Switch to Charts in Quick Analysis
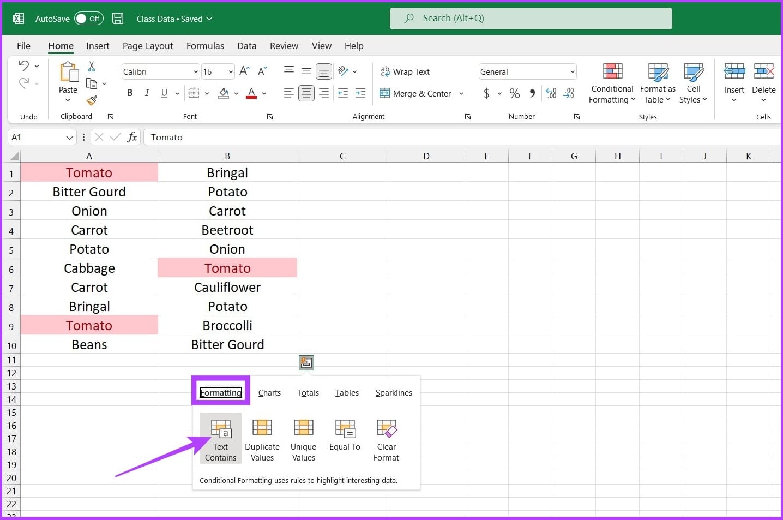The width and height of the screenshot is (783, 520). coord(269,393)
